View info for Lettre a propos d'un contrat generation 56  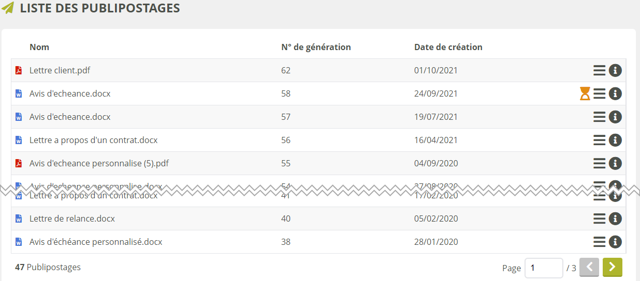coord(615,140)
